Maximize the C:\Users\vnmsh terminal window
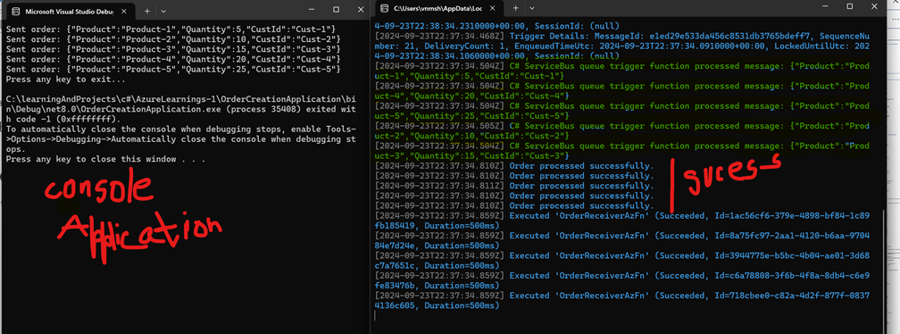The image size is (900, 334). click(x=850, y=6)
